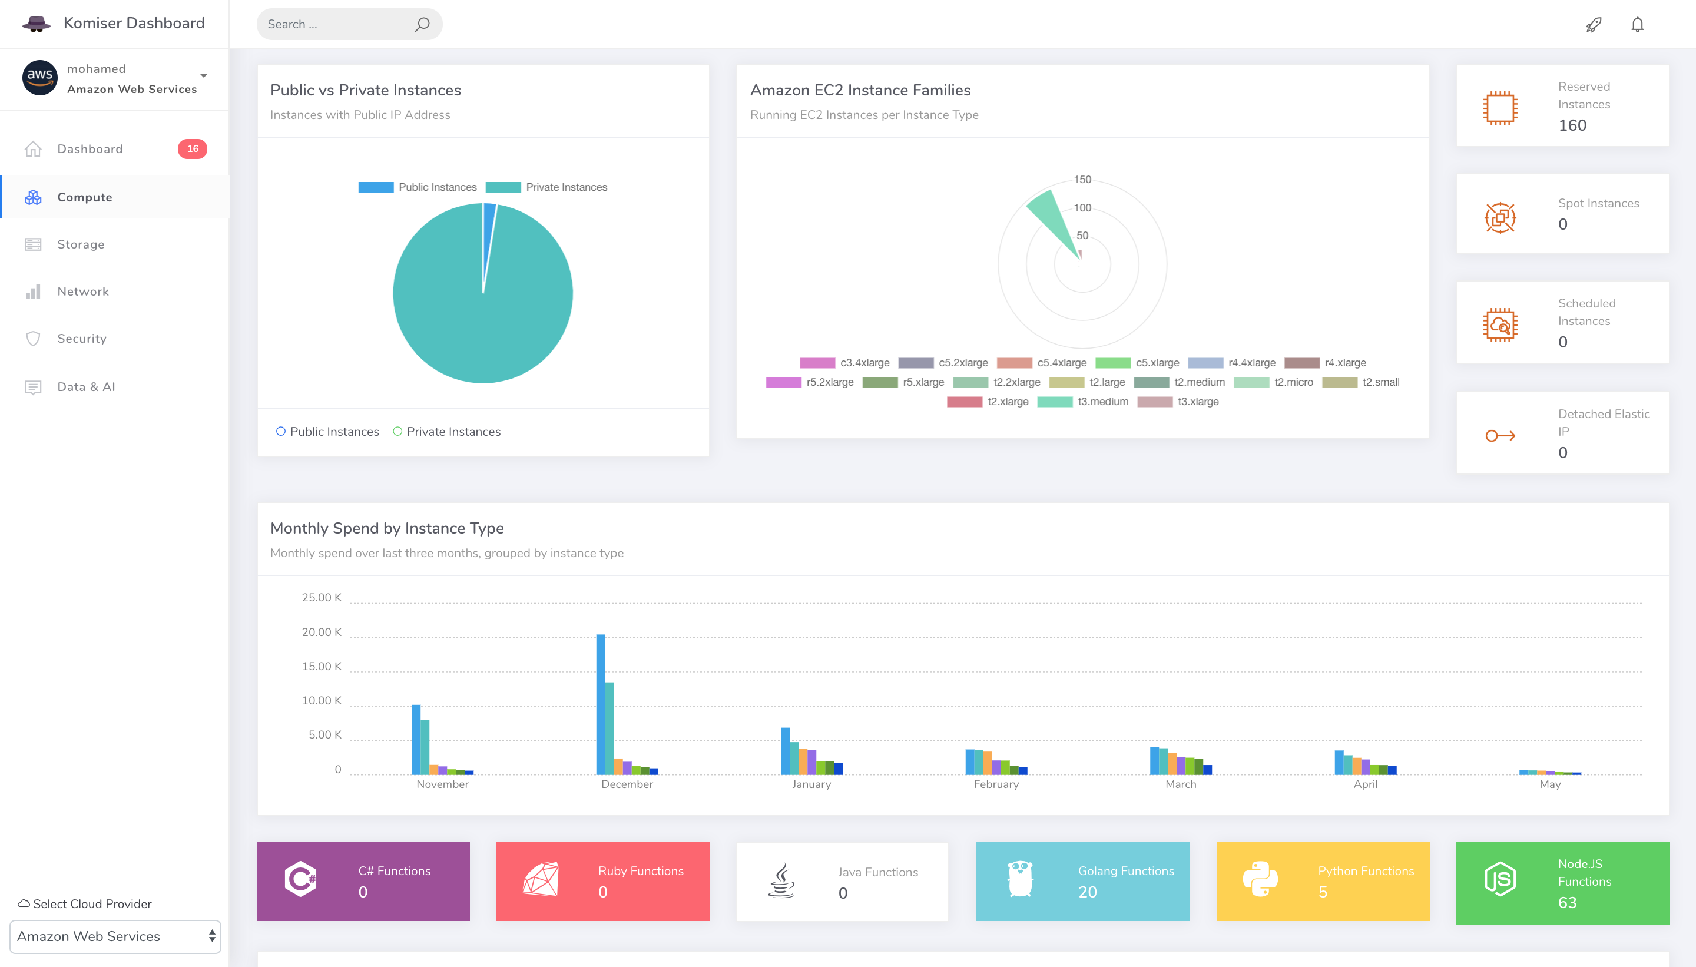
Task: Select the Private Instances radio option
Action: point(397,431)
